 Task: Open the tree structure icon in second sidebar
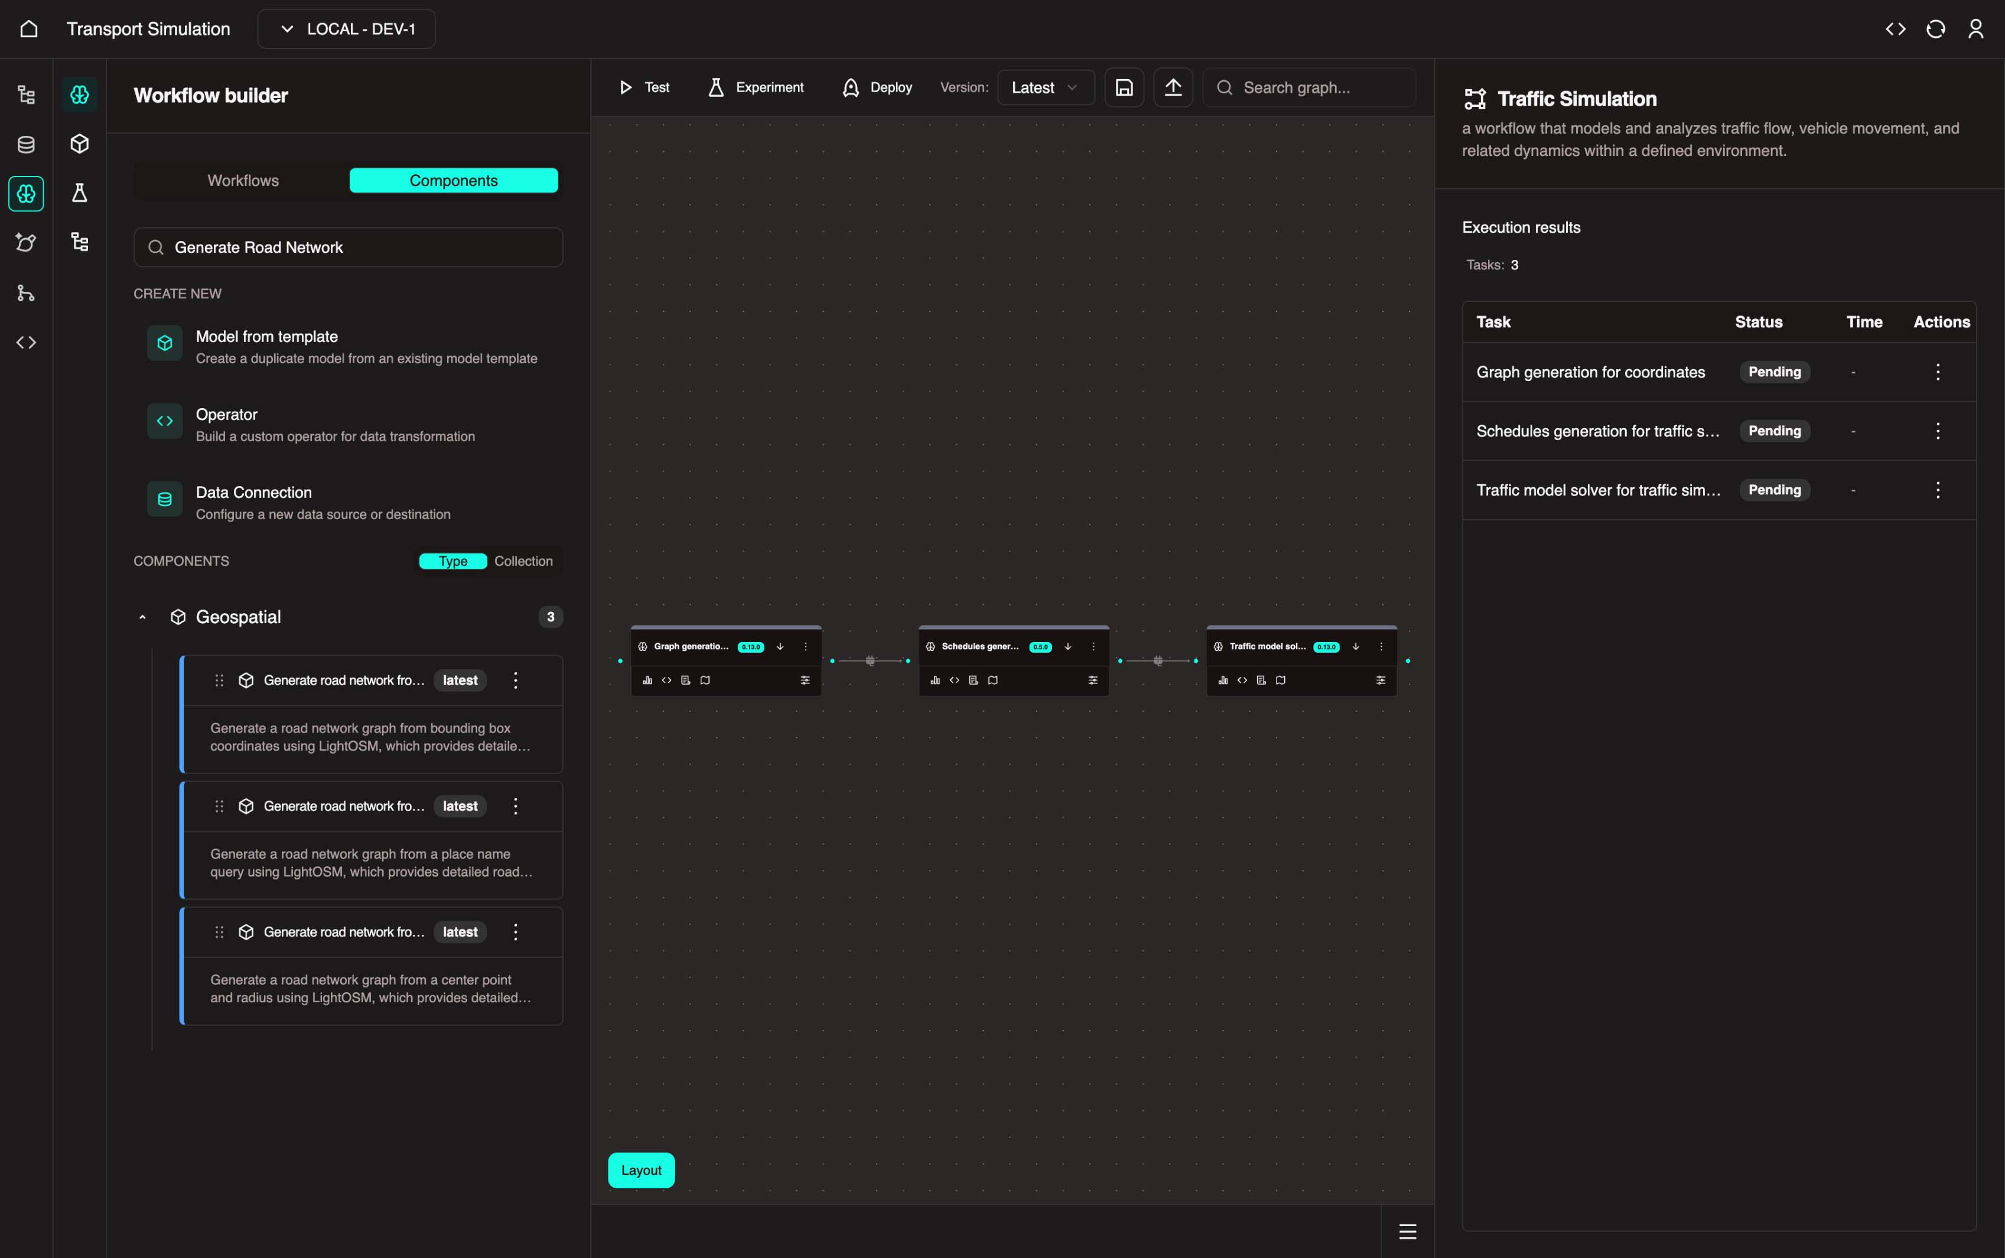80,242
